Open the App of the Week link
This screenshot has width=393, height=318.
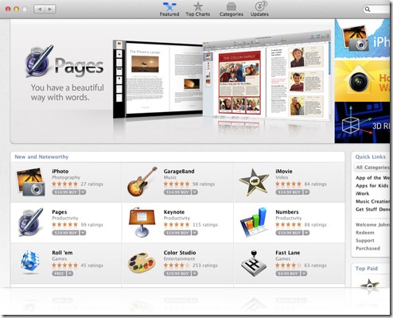coord(372,177)
